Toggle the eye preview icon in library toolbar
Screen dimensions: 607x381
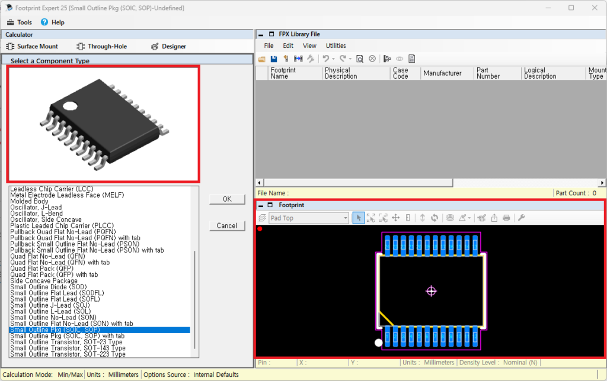click(400, 59)
